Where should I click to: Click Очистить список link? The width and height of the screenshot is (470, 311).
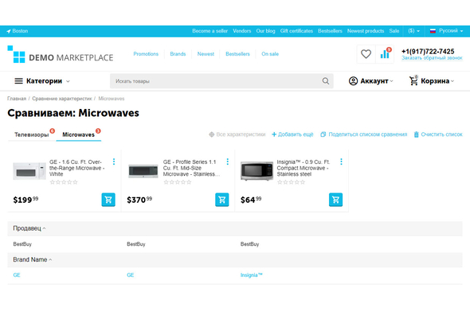pyautogui.click(x=438, y=134)
